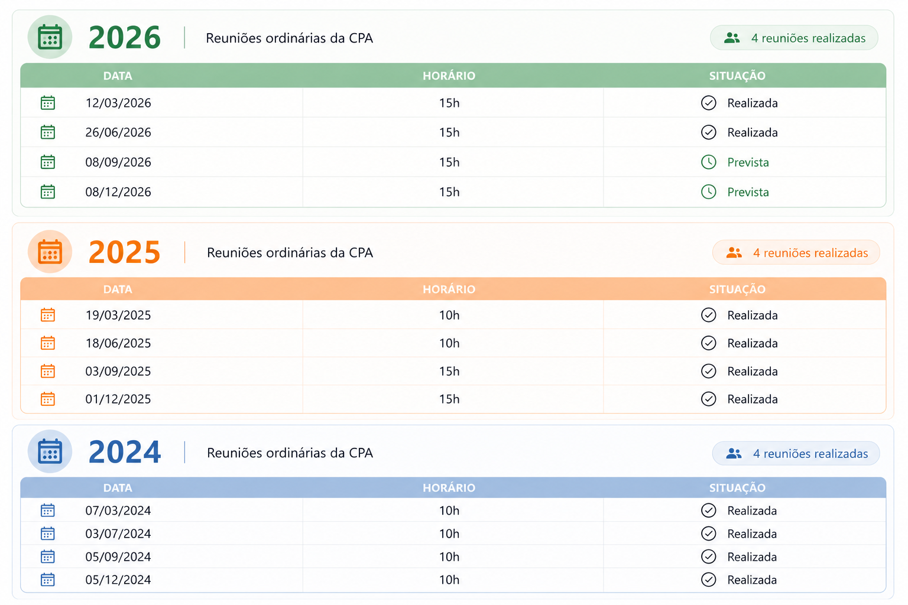Image resolution: width=908 pixels, height=605 pixels.
Task: Select the 01/12/2025 date cell
Action: [118, 399]
